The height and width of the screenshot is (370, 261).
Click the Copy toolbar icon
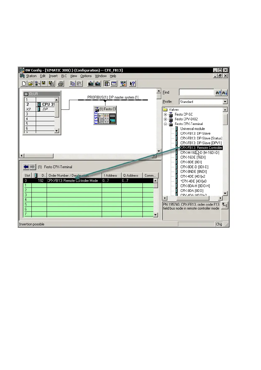click(x=72, y=84)
